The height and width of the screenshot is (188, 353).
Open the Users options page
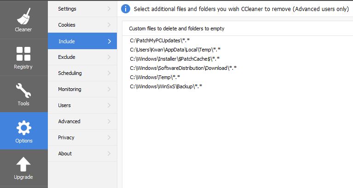coord(64,105)
